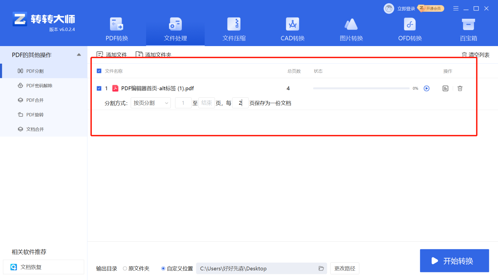Click the 更改路径 button
The height and width of the screenshot is (280, 498).
pyautogui.click(x=345, y=268)
